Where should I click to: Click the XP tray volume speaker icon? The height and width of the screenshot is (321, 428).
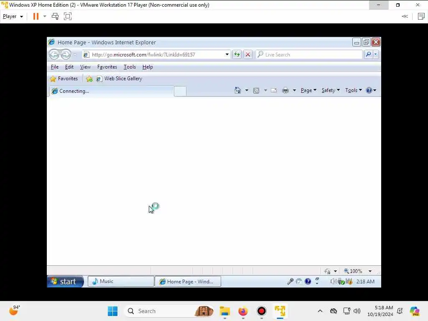(333, 281)
